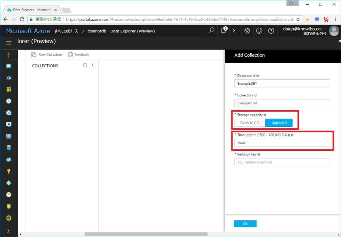Click the New Collection button
Image resolution: width=341 pixels, height=237 pixels.
click(47, 55)
